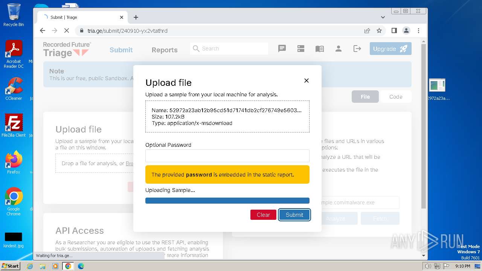Close the Upload file dialog

tap(307, 81)
